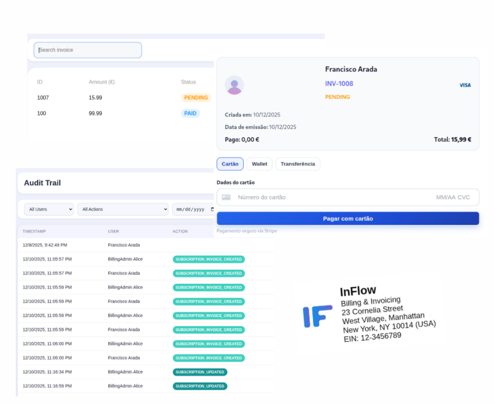The height and width of the screenshot is (404, 495).
Task: Click Francisco Arada's avatar icon
Action: click(x=234, y=85)
